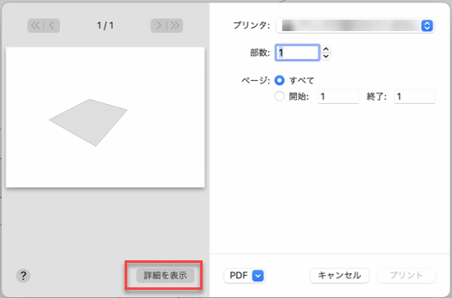Click the PDF button label
The image size is (452, 298).
pos(239,276)
